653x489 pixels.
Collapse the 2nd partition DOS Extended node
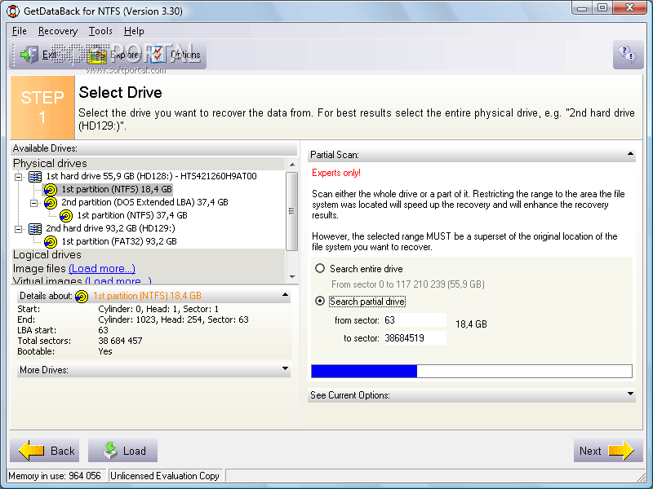coord(34,203)
